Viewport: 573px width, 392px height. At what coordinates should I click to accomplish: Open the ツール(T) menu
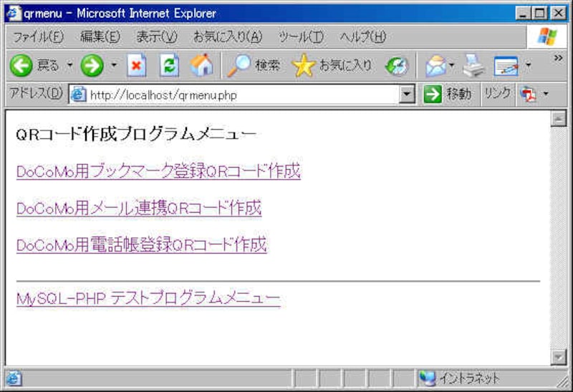(x=301, y=37)
